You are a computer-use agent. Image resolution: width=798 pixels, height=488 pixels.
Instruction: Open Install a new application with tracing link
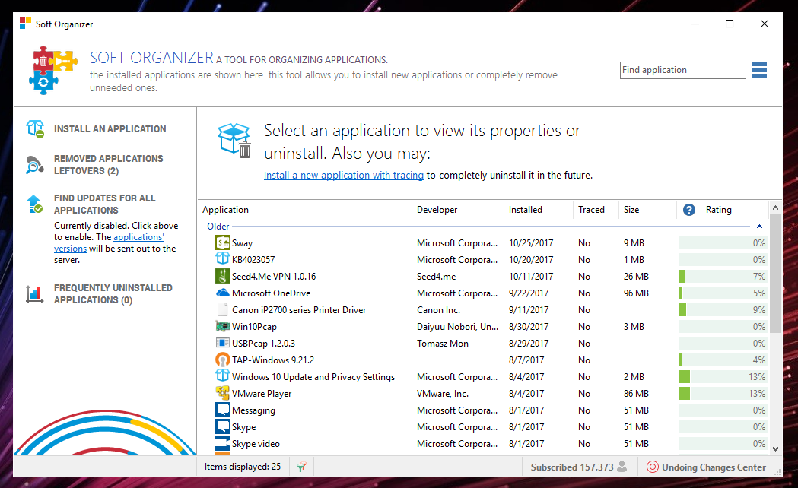[344, 176]
